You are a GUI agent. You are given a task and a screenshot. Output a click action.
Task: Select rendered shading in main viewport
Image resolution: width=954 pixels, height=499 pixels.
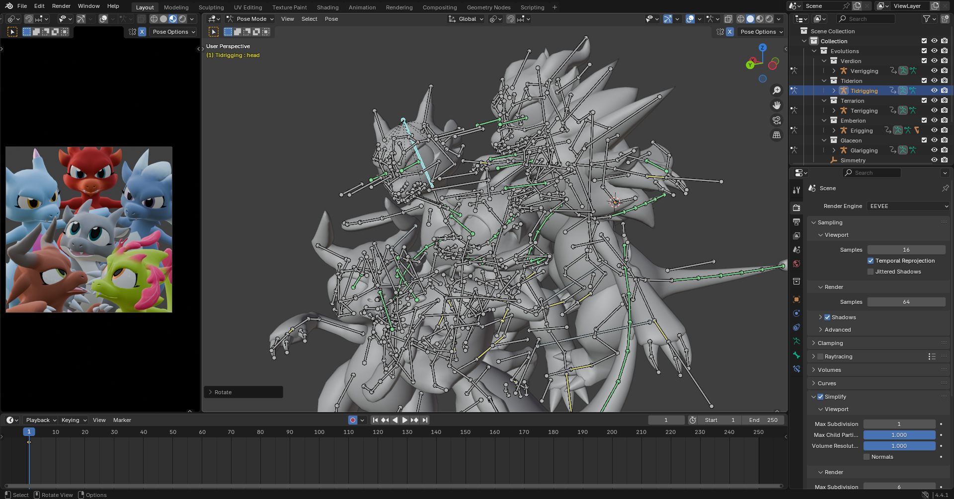[769, 19]
